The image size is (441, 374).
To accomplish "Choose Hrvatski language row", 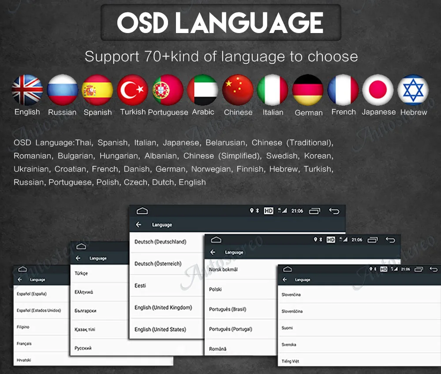I will (x=41, y=359).
